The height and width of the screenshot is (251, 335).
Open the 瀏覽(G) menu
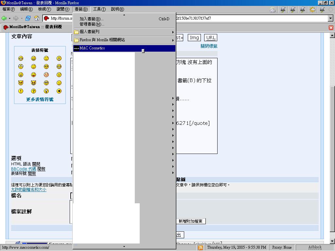click(63, 9)
